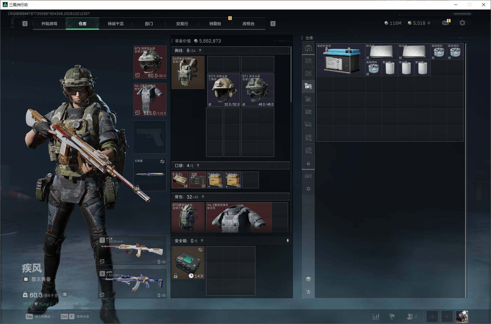
Task: Open the stacked layers icon in warehouse sidebar
Action: (x=308, y=279)
